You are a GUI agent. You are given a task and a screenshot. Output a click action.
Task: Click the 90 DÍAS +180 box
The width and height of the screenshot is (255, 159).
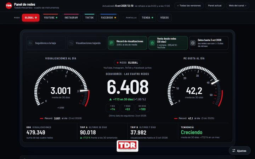[142, 108]
